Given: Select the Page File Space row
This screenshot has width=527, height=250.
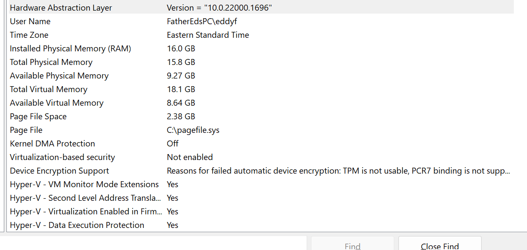Looking at the screenshot, I should [x=38, y=117].
